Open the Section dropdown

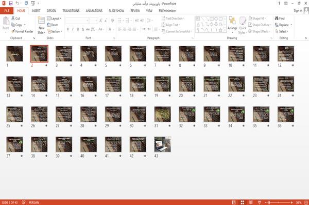(x=55, y=31)
